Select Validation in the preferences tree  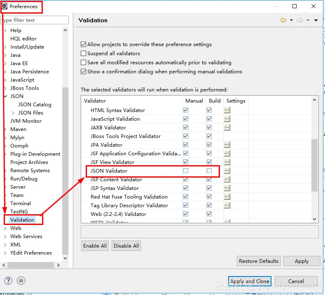(x=22, y=220)
